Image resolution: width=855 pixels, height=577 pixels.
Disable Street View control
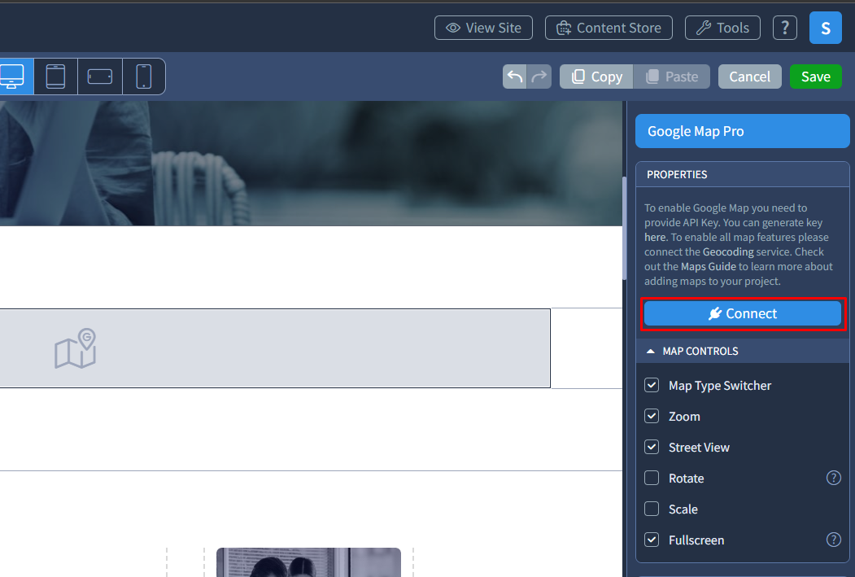click(x=652, y=448)
